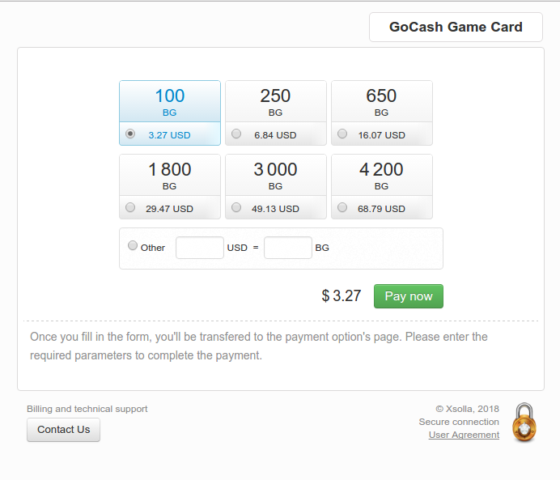Select the 3 000 BG radio option
The height and width of the screenshot is (480, 560).
236,207
